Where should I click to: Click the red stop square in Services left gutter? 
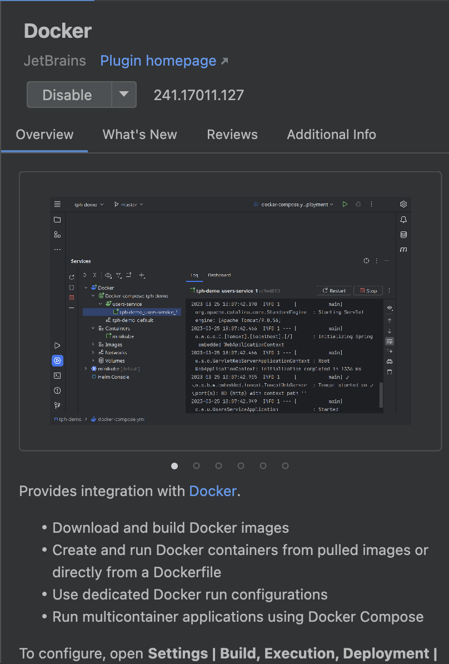click(x=72, y=298)
